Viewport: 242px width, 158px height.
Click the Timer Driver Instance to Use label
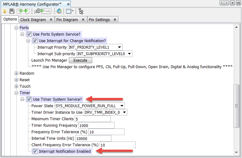(x=57, y=112)
